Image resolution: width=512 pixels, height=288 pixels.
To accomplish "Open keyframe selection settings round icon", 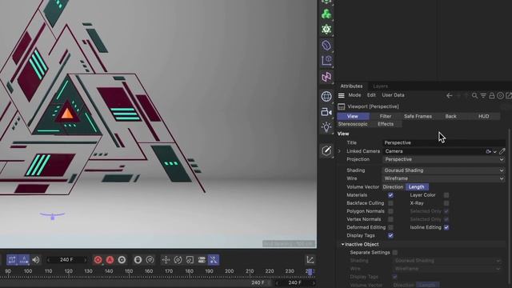I will pyautogui.click(x=122, y=260).
